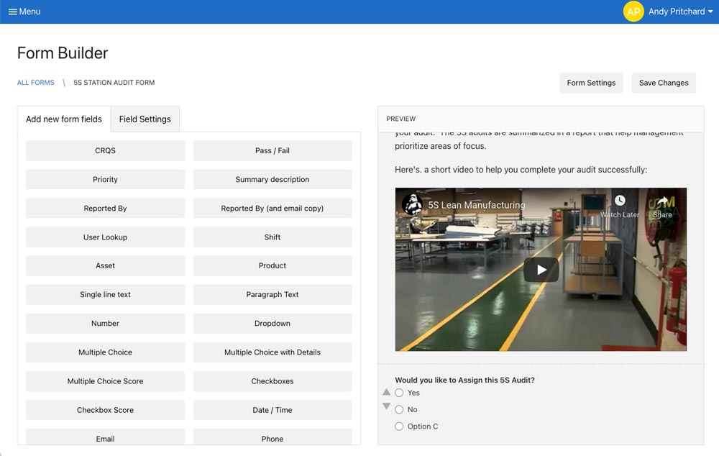Screen dimensions: 719x456
Task: Add a Dropdown field to form
Action: tap(273, 324)
